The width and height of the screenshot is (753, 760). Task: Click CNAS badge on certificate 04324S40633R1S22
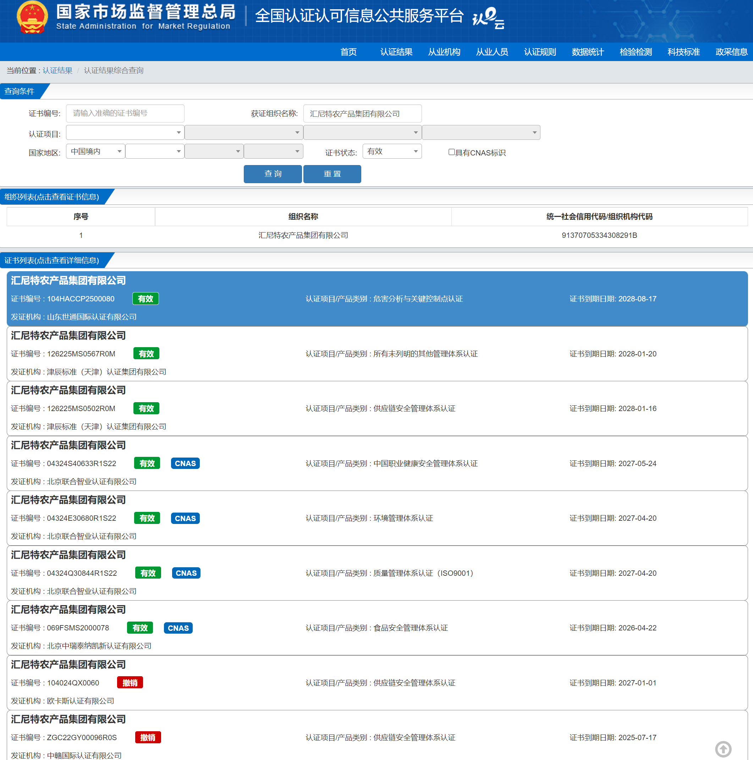(185, 463)
